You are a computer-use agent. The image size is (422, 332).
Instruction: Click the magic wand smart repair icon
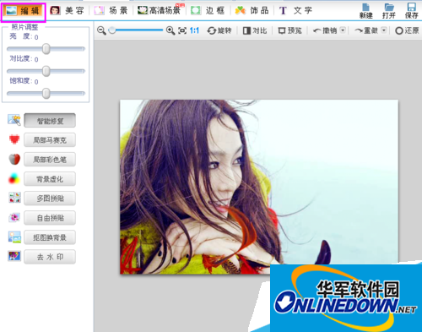click(x=14, y=120)
